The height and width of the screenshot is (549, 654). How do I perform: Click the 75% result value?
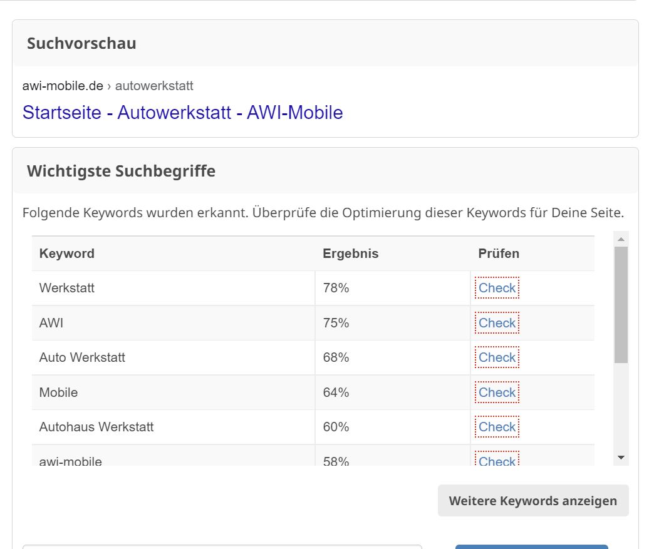[336, 322]
